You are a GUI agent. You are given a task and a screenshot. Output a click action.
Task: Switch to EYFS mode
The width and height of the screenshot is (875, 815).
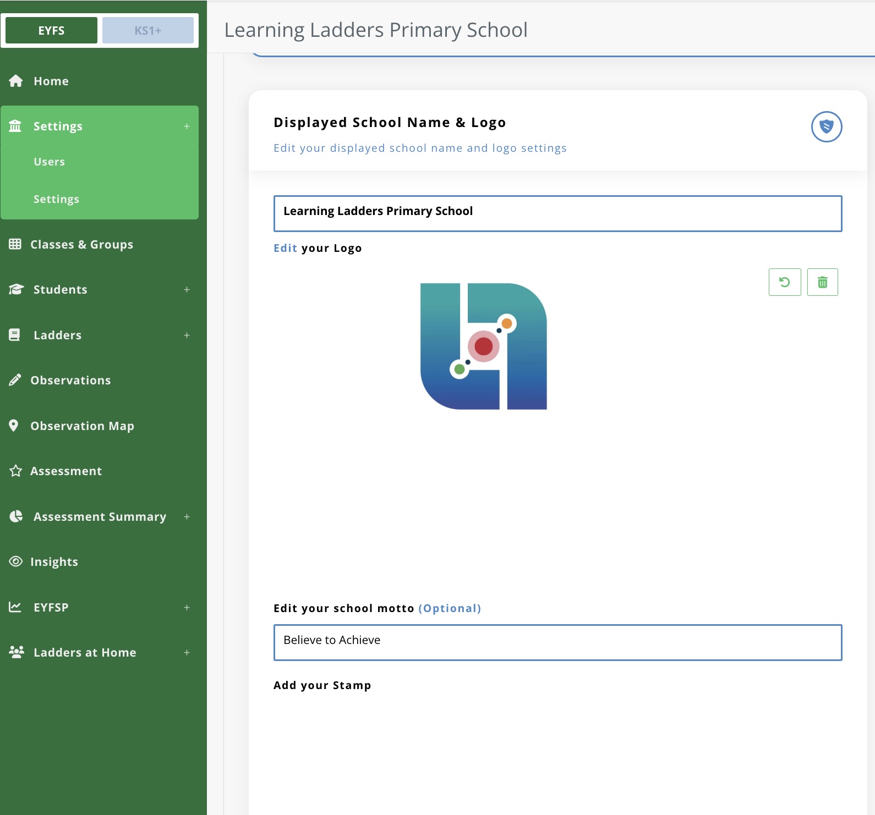[51, 30]
